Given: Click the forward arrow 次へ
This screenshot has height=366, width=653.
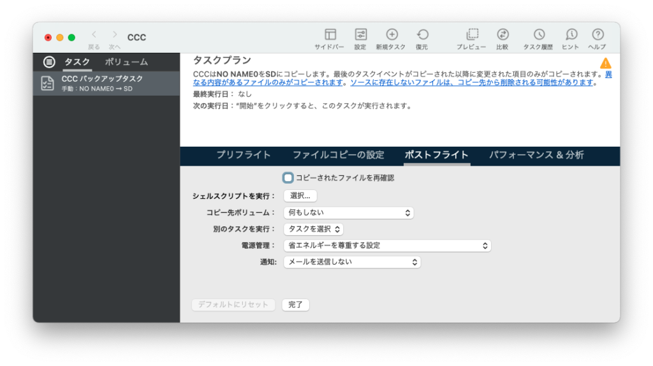Looking at the screenshot, I should (115, 35).
